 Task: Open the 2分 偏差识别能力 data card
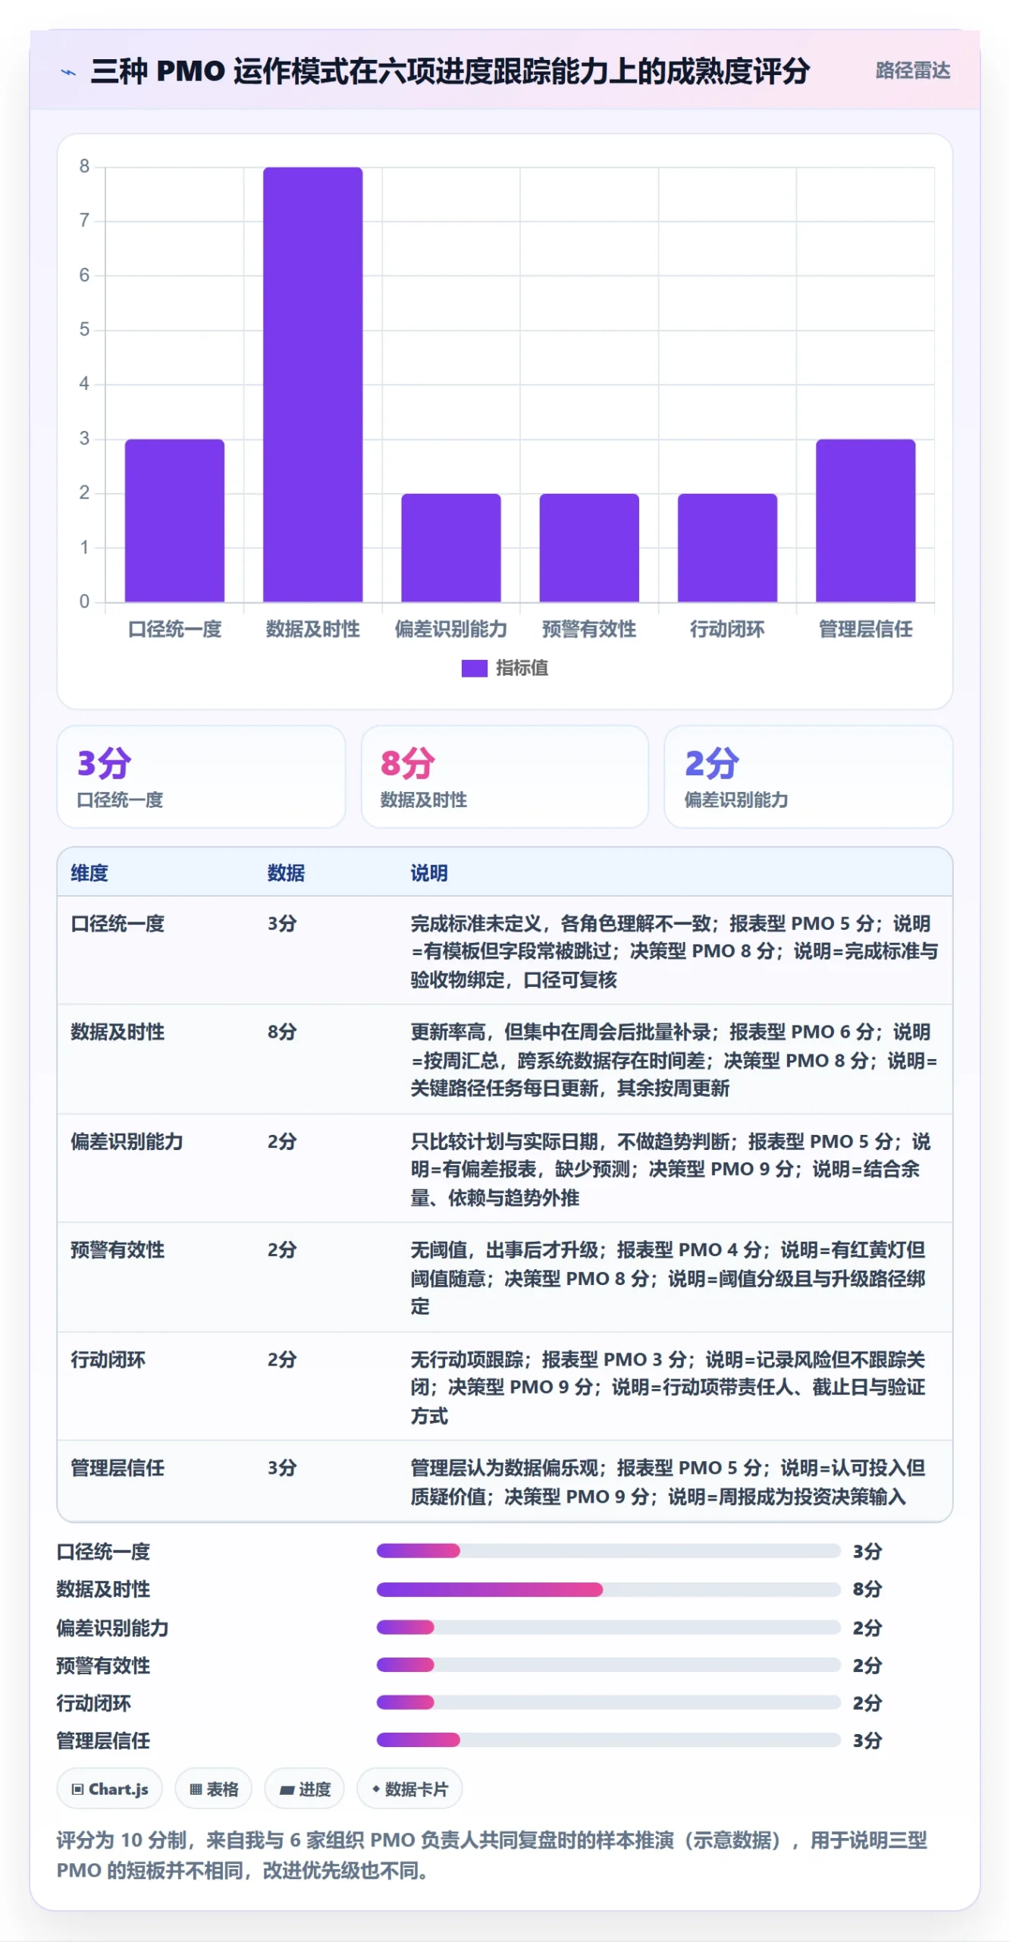pyautogui.click(x=808, y=776)
